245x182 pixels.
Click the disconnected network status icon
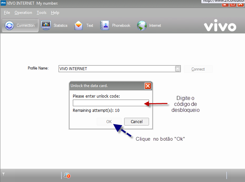click(67, 175)
